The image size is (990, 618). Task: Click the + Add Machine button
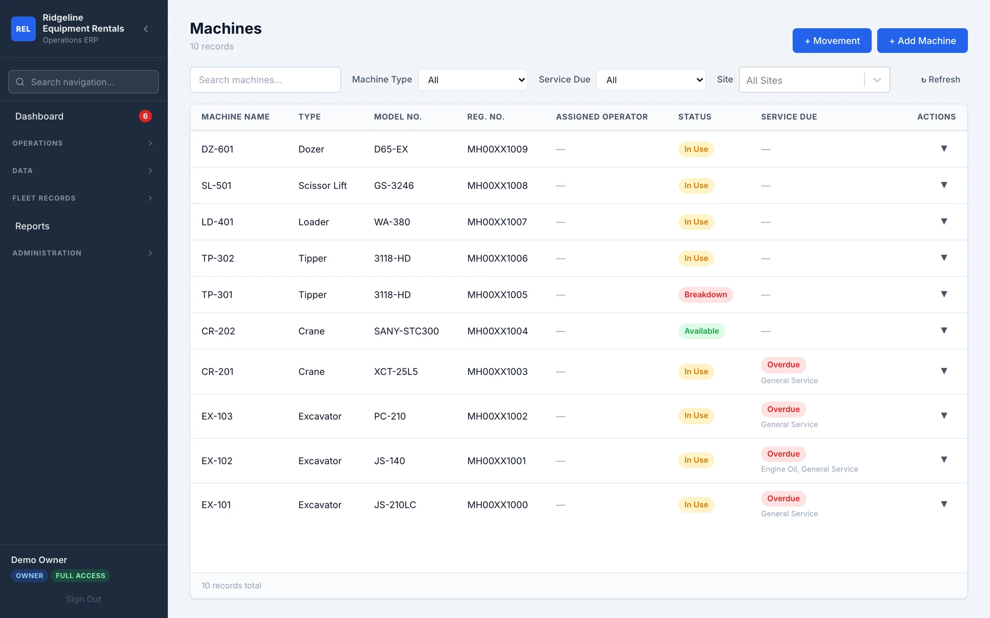pyautogui.click(x=922, y=41)
